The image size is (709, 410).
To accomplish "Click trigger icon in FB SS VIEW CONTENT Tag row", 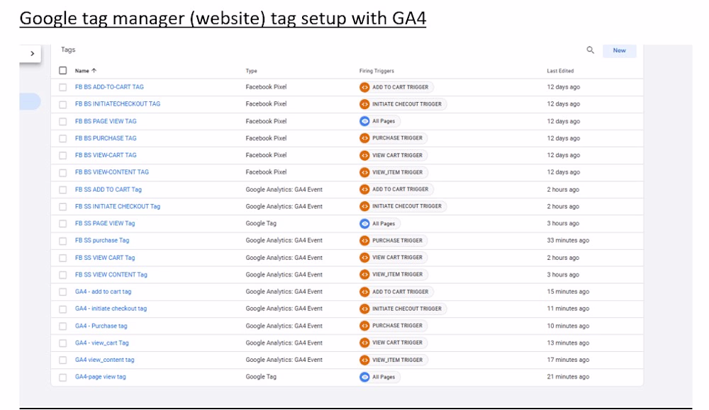I will click(x=364, y=275).
